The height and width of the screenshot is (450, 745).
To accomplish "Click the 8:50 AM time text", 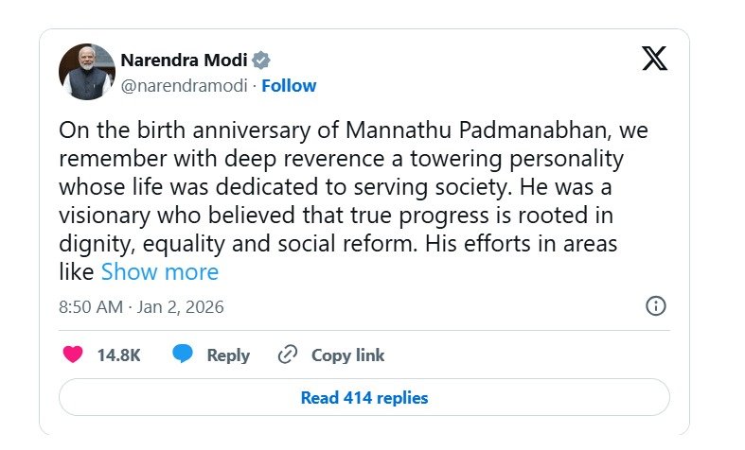I will (91, 307).
